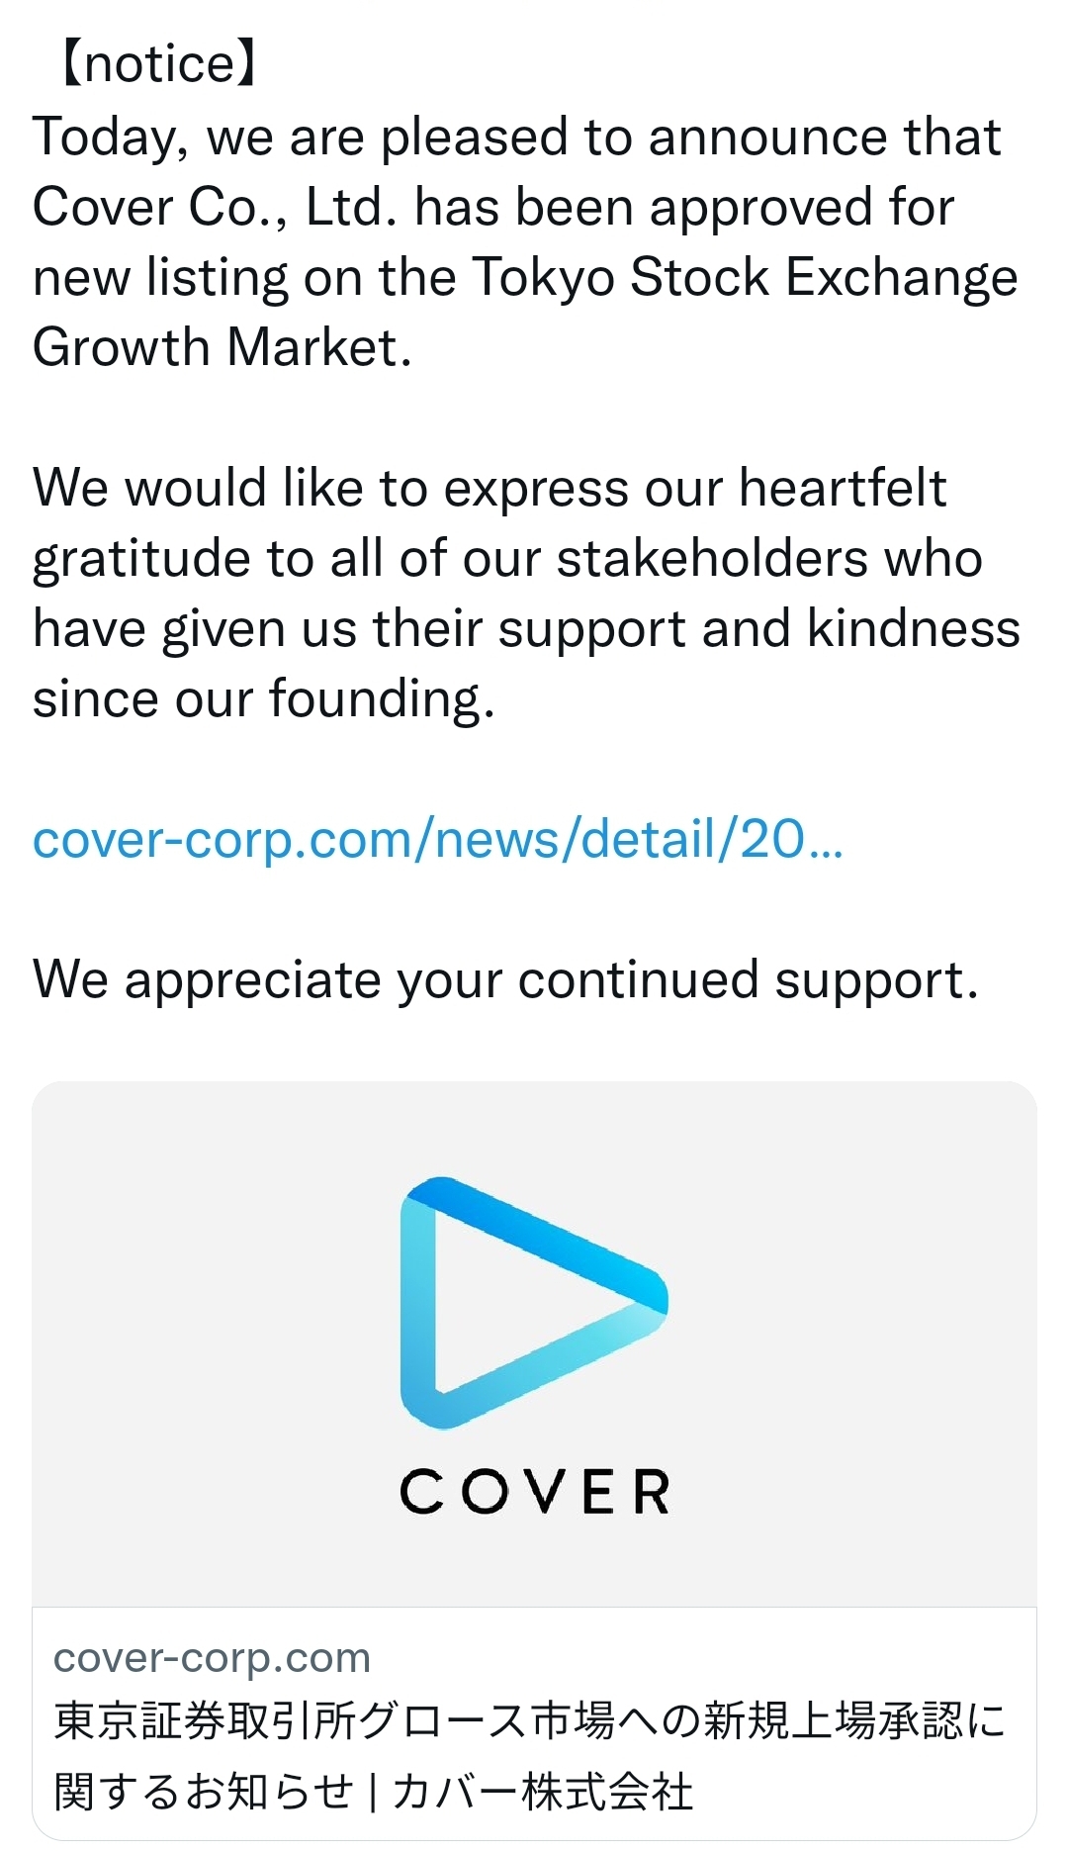Tap the "Growth Market." text

[x=222, y=347]
